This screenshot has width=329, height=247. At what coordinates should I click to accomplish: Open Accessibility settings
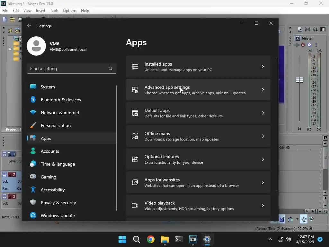[71, 190]
